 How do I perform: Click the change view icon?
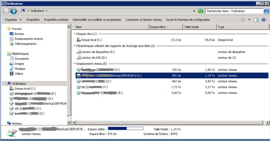tap(243, 20)
